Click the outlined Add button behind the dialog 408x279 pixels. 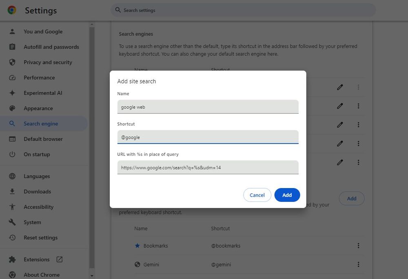click(x=352, y=198)
